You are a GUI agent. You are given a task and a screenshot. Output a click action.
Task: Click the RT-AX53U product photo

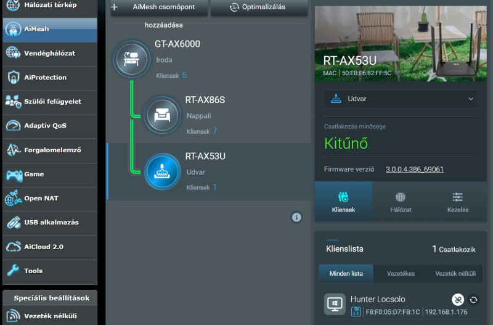coord(401,44)
